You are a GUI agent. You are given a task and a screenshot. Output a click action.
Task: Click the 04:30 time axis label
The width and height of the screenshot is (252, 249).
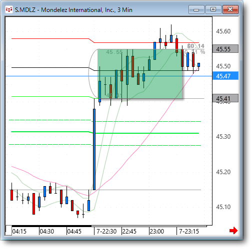point(47,232)
